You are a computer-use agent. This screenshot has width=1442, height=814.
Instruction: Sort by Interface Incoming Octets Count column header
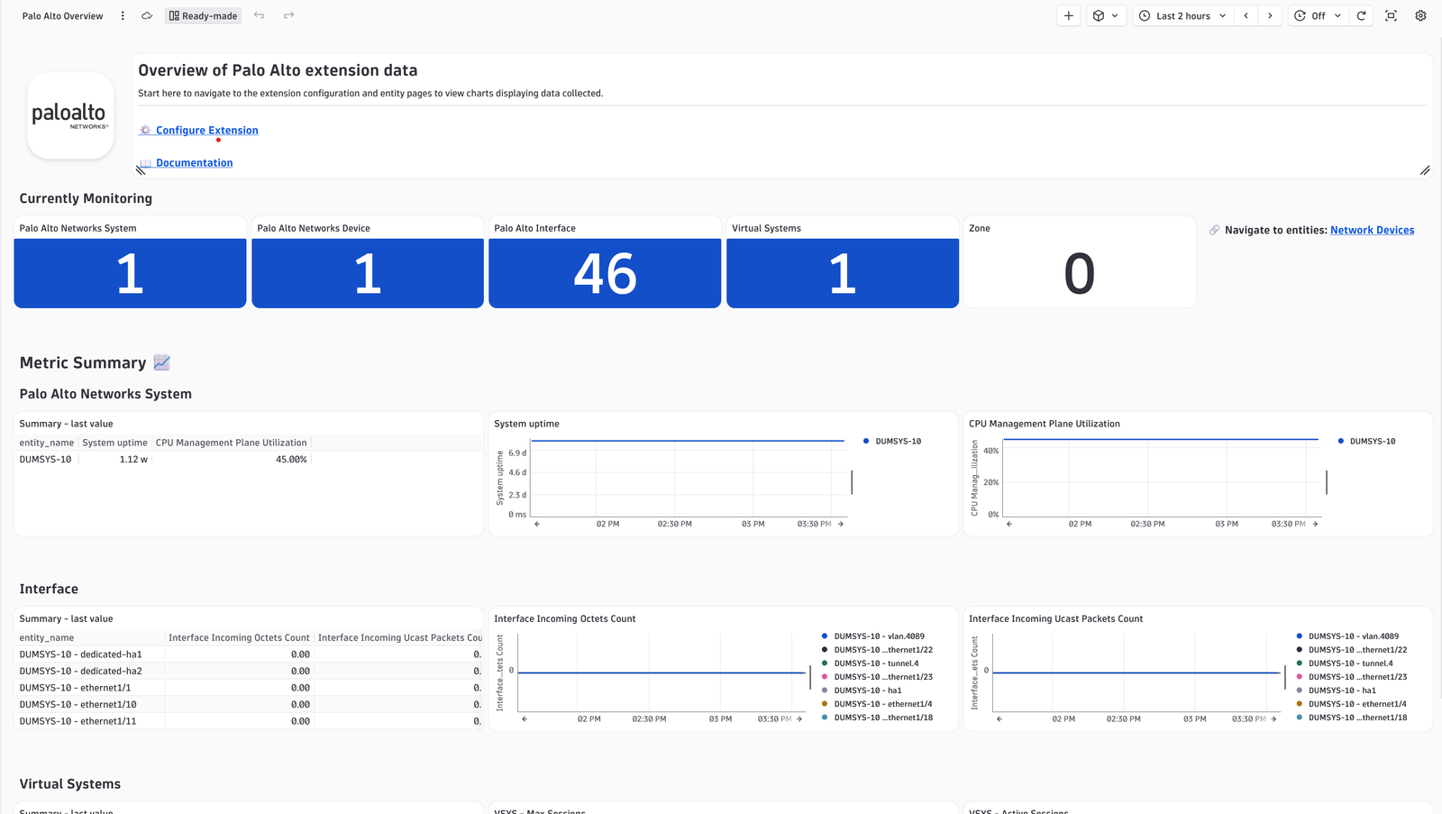239,637
